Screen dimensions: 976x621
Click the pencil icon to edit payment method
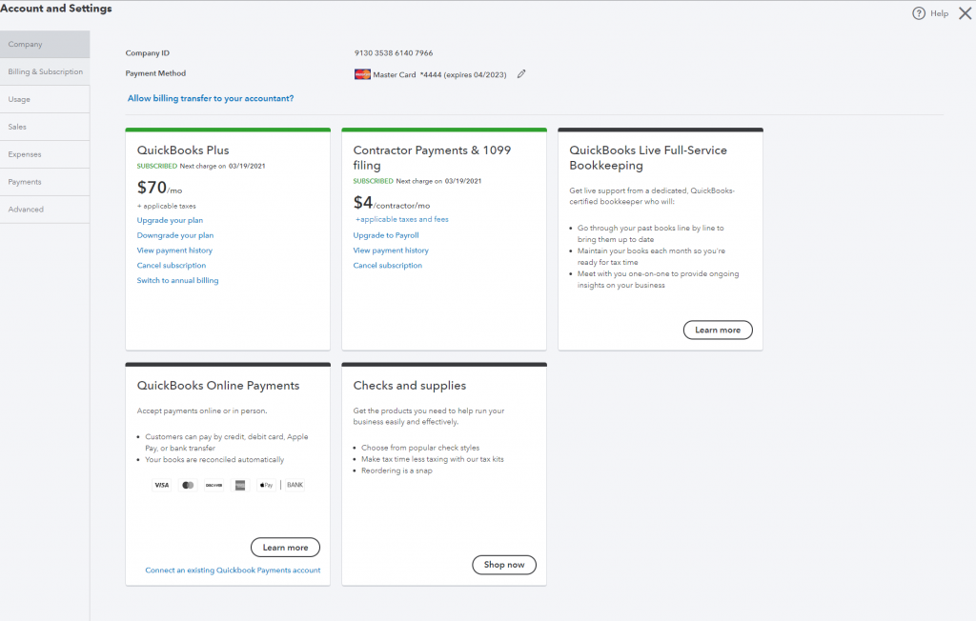point(521,74)
